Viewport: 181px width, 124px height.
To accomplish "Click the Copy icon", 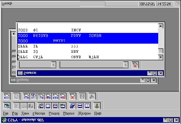I will 24,106.
